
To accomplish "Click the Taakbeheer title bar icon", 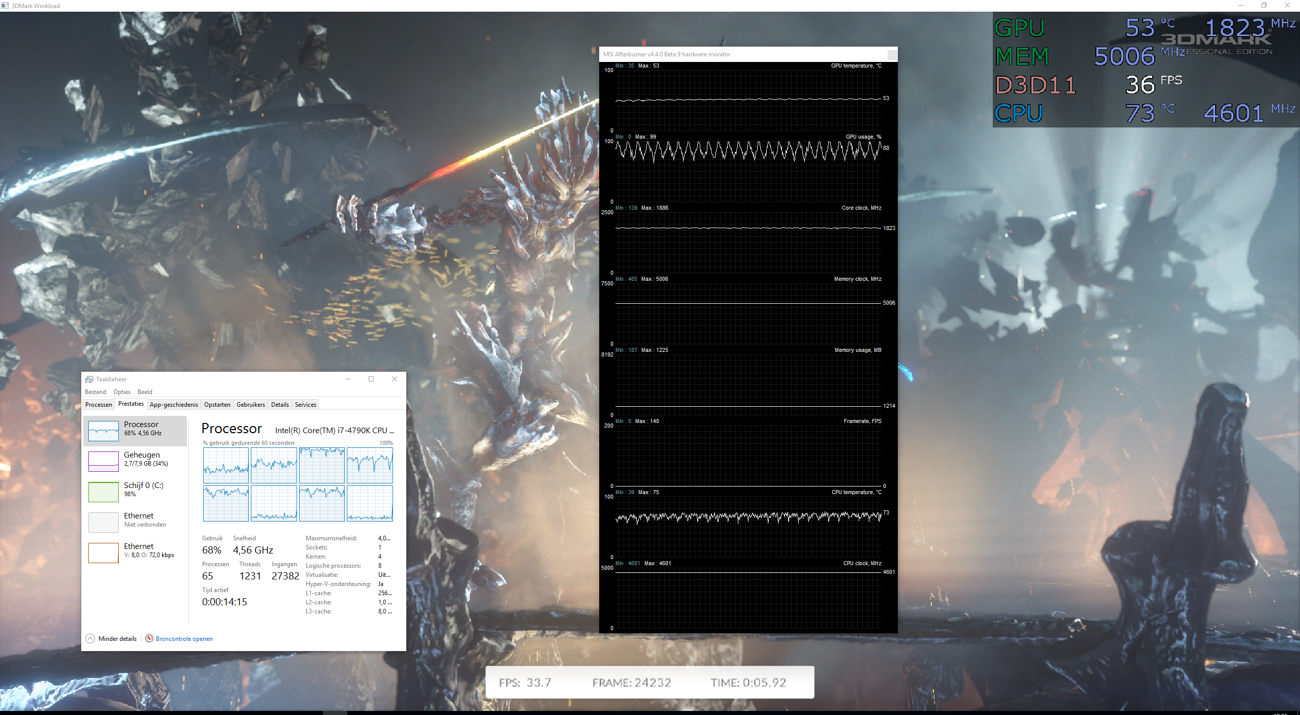I will click(89, 379).
